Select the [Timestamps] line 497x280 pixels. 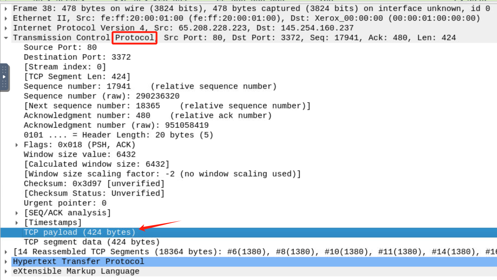coord(53,222)
